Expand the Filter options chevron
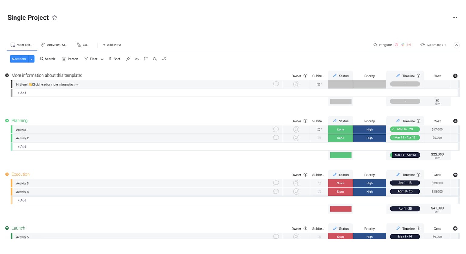Viewport: 466px width, 254px height. click(102, 59)
